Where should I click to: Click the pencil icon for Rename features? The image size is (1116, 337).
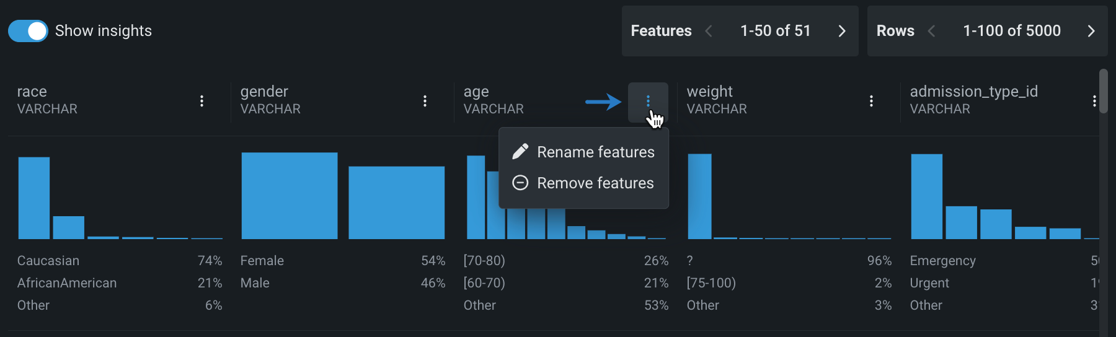[520, 152]
